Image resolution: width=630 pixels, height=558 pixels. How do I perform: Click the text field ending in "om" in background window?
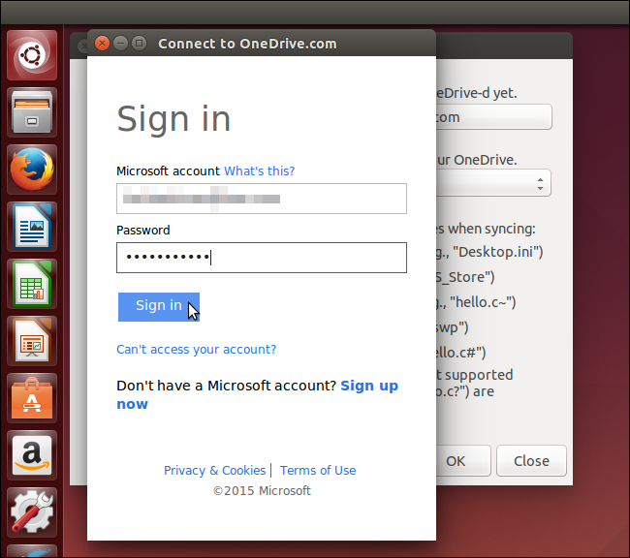click(493, 117)
